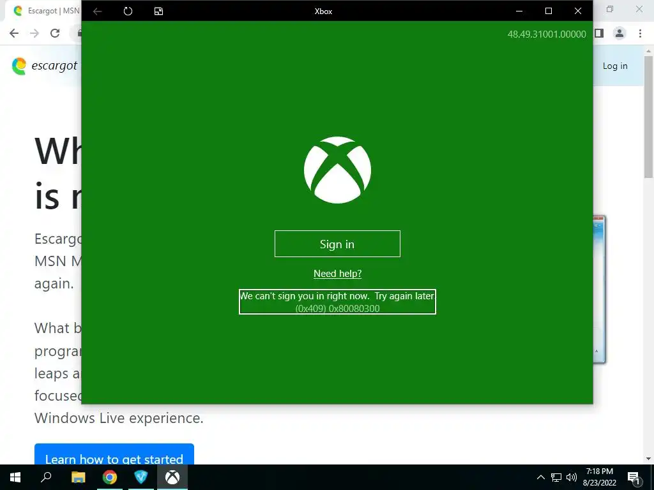Screen dimensions: 654x490
Task: Open the notification center icon
Action: (634, 477)
